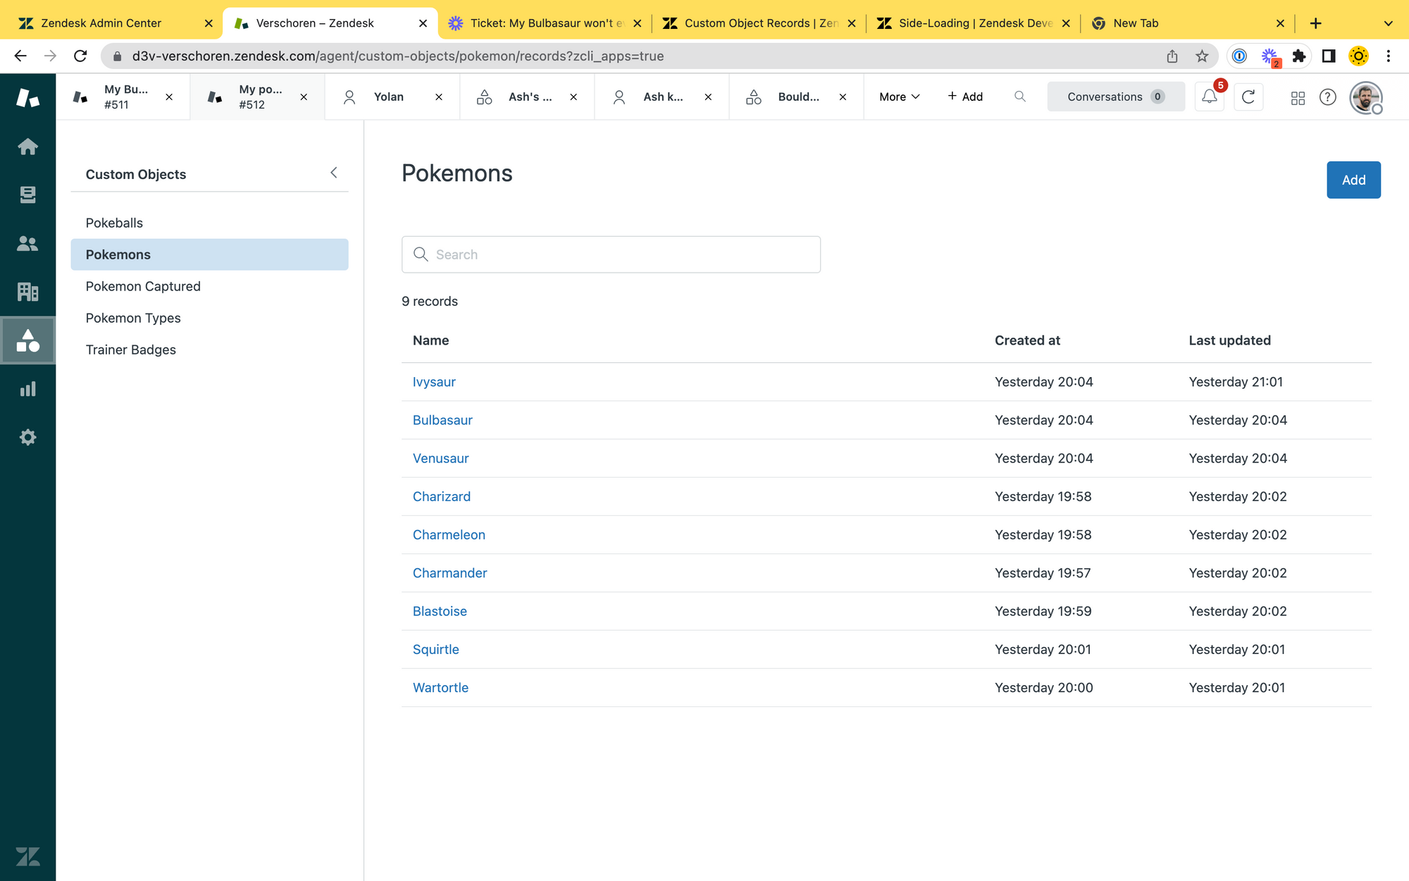Open the Charizard record link
The width and height of the screenshot is (1409, 881).
point(442,496)
